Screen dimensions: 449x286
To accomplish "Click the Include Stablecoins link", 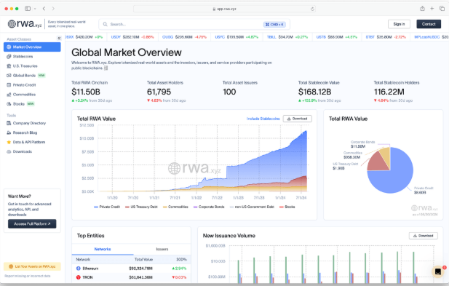I will tap(263, 119).
